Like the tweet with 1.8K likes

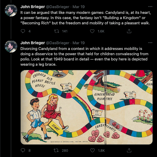92,150
